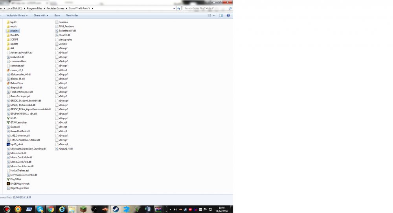Select the ScriptHookV.dll file icon
Screen dimensions: 393x213
coord(57,31)
